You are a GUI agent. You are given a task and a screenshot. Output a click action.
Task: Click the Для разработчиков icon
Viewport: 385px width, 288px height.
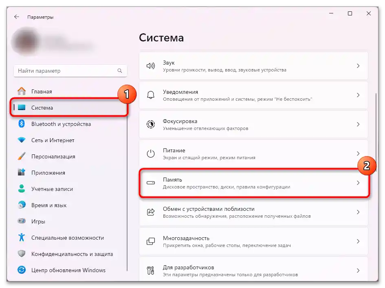tap(151, 270)
